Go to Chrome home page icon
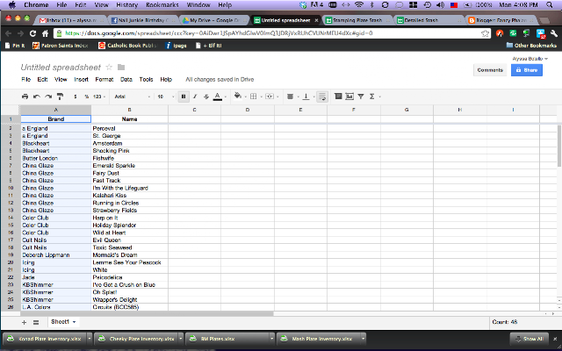 (x=45, y=33)
